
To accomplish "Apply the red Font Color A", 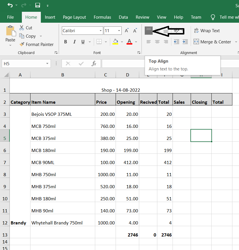I will coord(129,42).
